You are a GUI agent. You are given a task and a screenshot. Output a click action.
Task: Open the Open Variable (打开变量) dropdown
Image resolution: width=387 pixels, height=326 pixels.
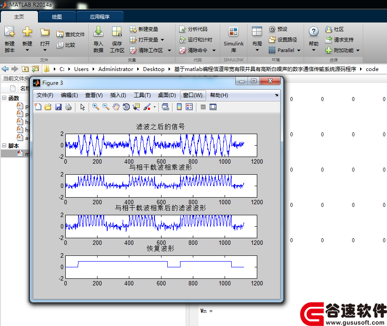162,40
